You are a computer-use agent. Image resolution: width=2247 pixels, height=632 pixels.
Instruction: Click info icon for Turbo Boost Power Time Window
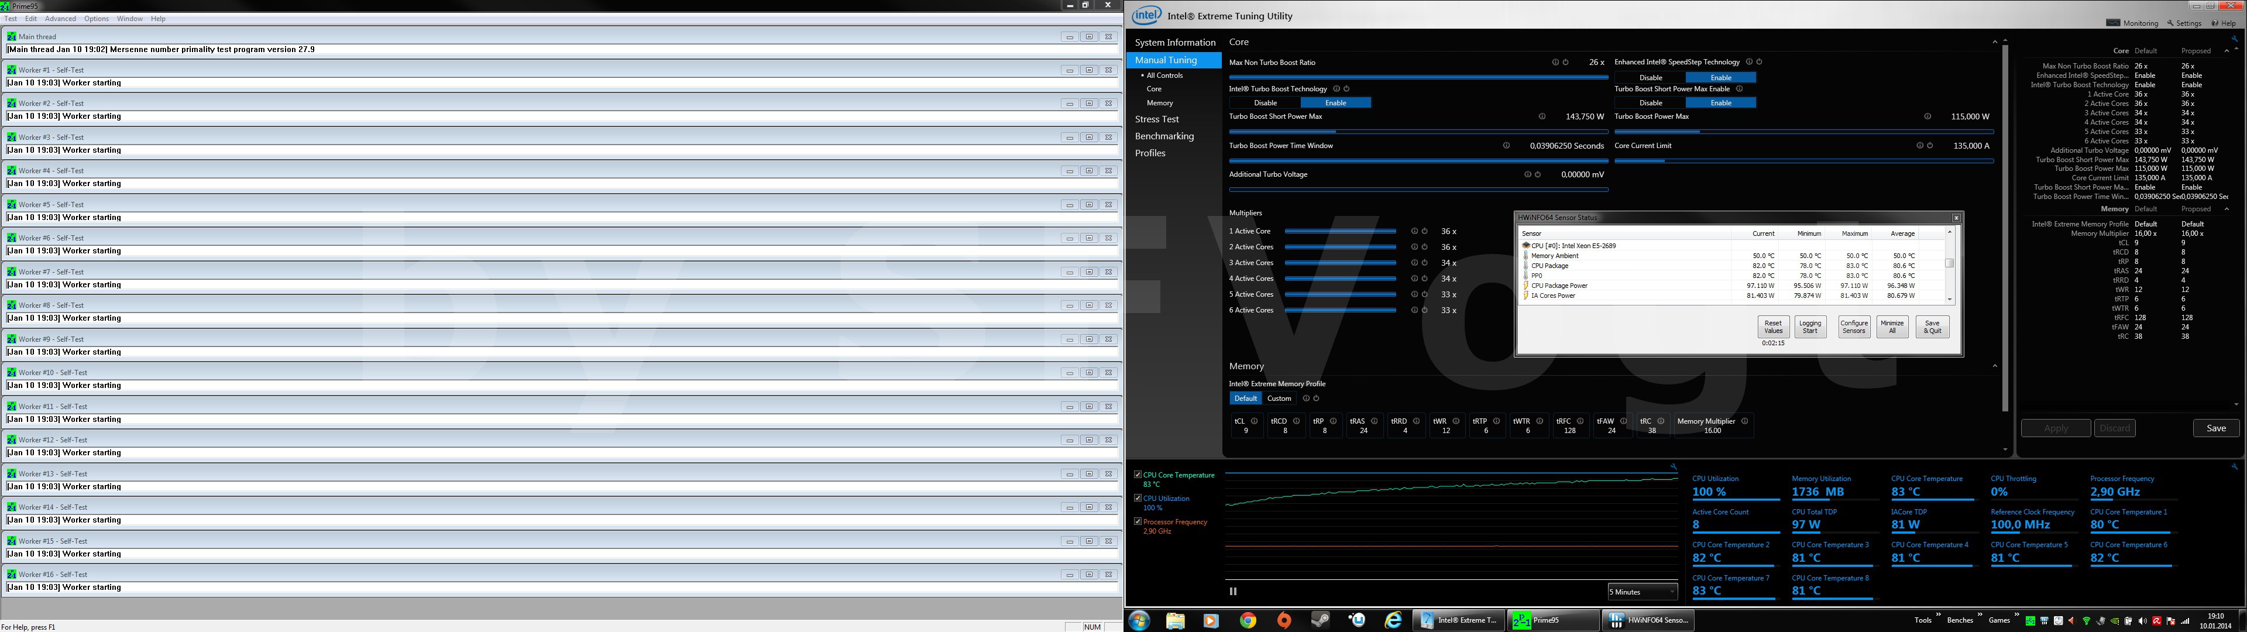[1506, 146]
